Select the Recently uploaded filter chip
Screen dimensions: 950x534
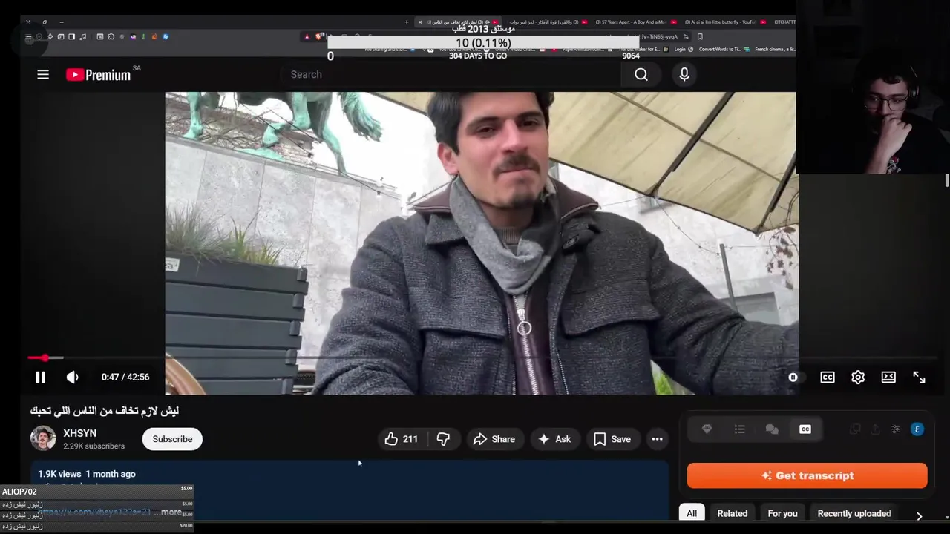854,513
